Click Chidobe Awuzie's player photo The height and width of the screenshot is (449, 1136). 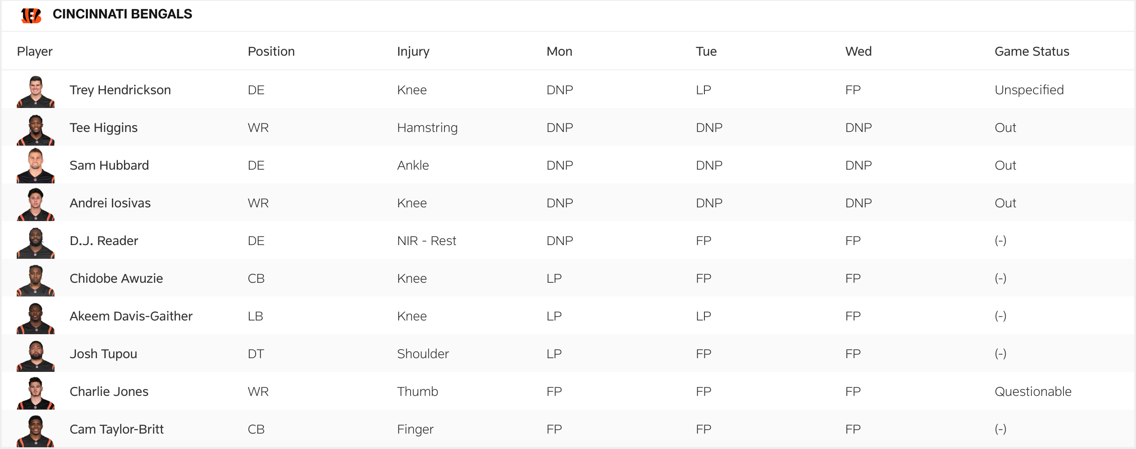pos(36,280)
